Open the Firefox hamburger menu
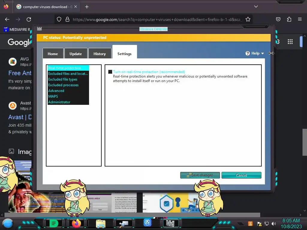 click(x=300, y=19)
